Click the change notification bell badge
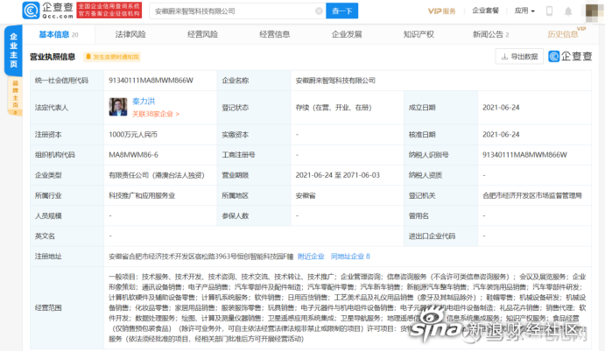This screenshot has height=352, width=605. click(x=112, y=57)
